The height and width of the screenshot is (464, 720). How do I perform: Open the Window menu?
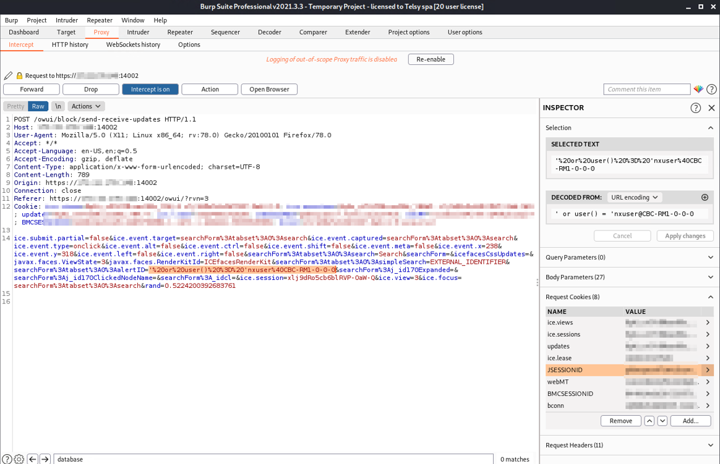133,20
